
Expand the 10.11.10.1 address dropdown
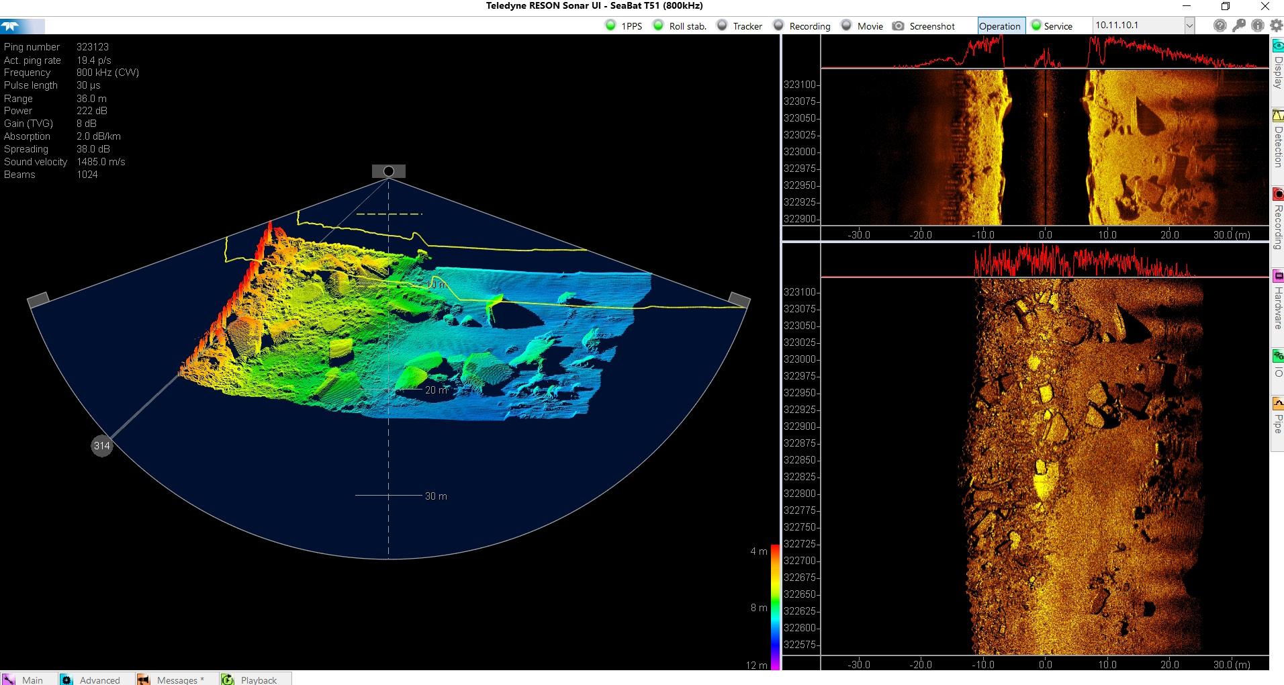(1189, 26)
